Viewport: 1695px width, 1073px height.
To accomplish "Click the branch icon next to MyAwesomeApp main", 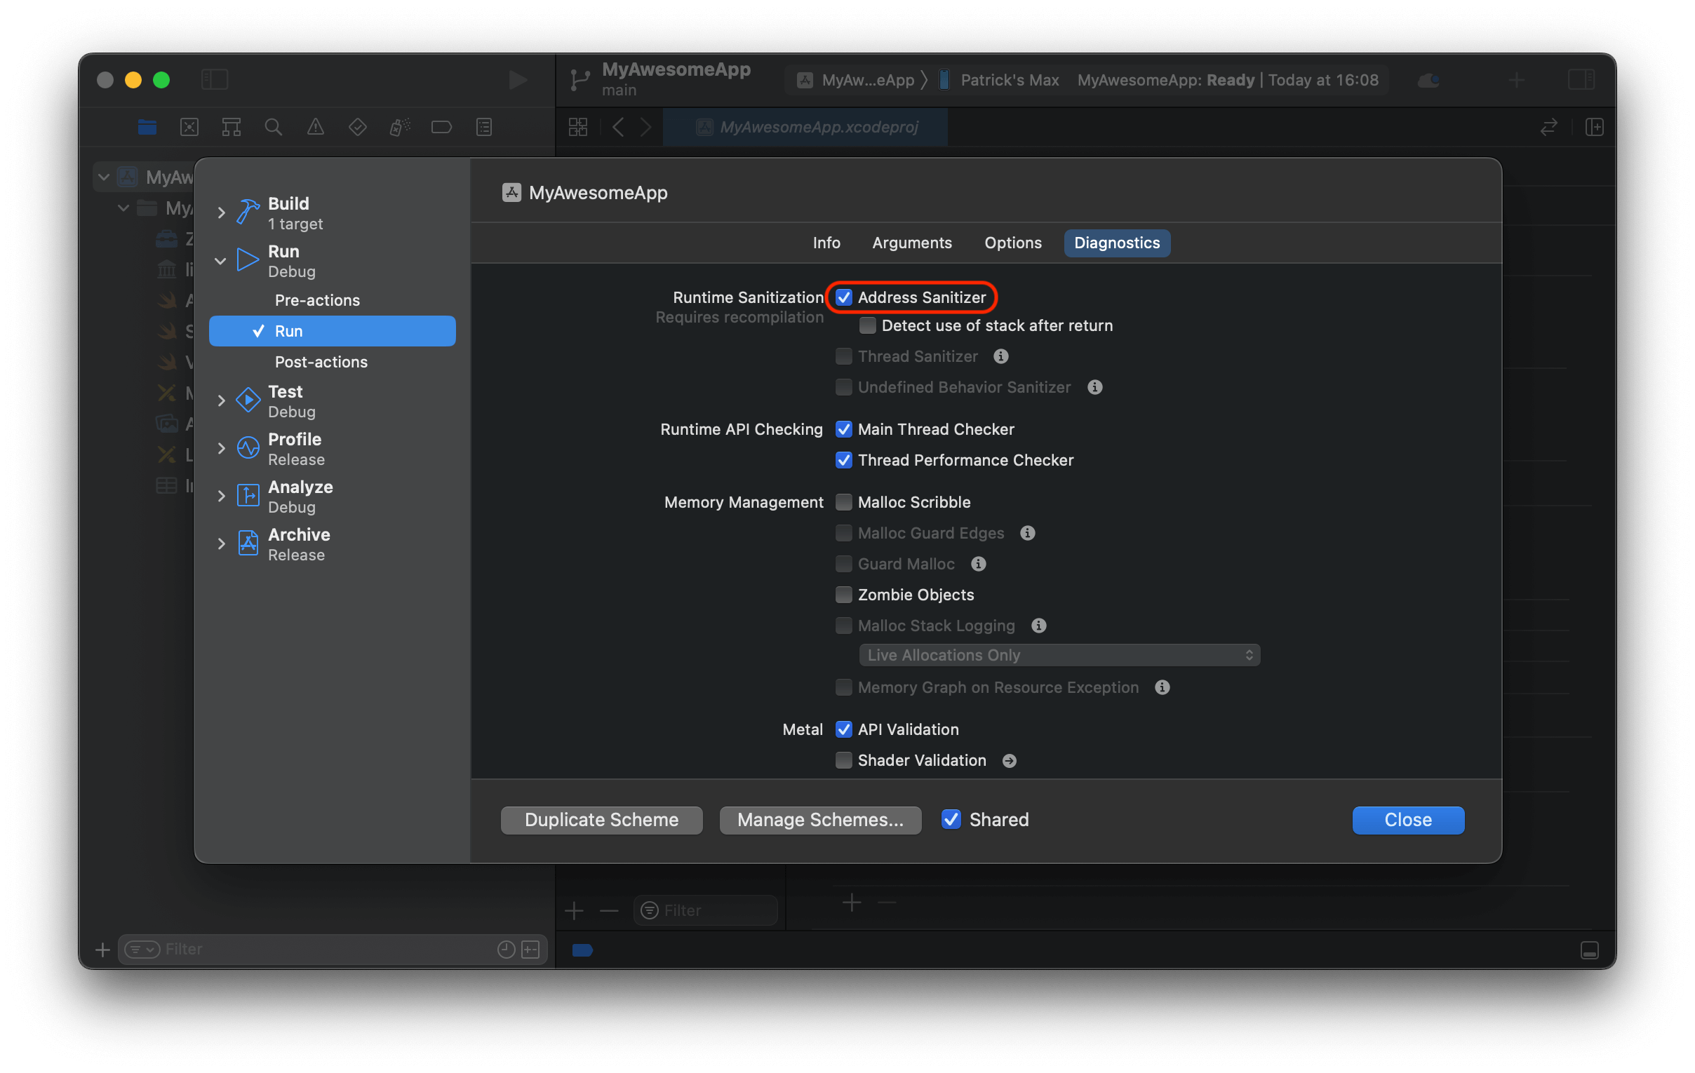I will click(x=580, y=80).
